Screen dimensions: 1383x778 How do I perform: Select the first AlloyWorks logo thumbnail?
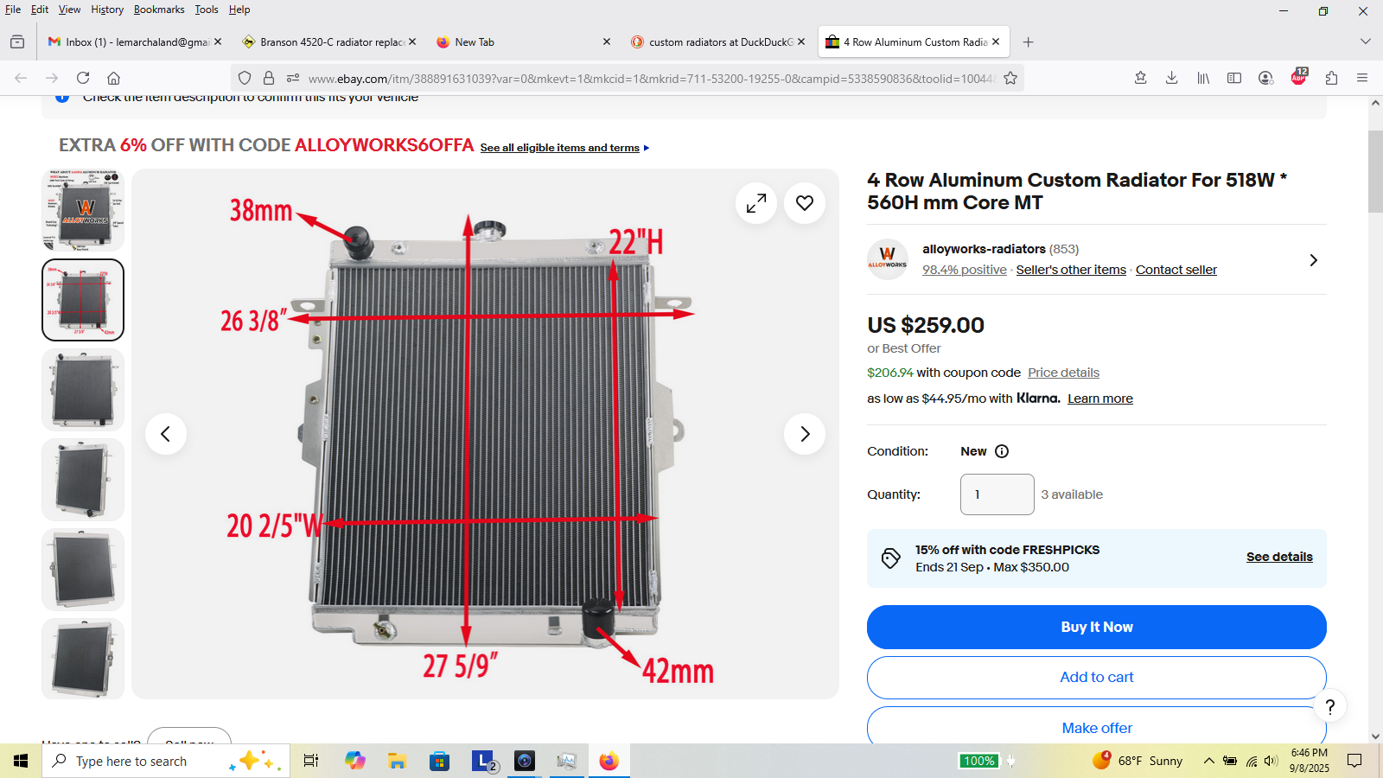coord(83,210)
